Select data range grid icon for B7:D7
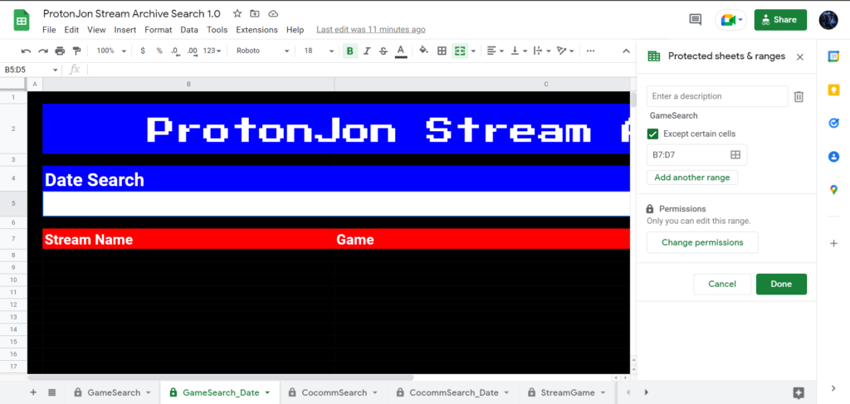This screenshot has height=404, width=850. point(735,155)
